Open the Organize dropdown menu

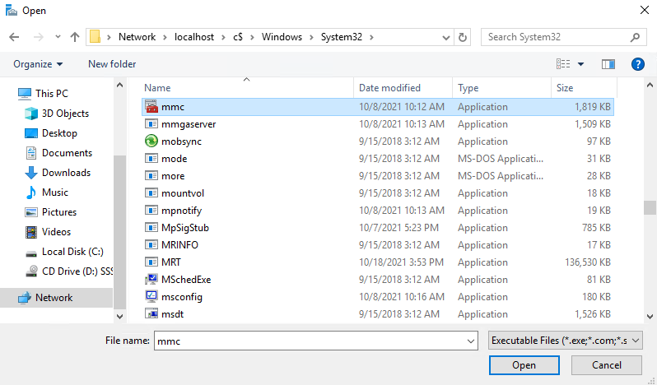click(x=38, y=64)
